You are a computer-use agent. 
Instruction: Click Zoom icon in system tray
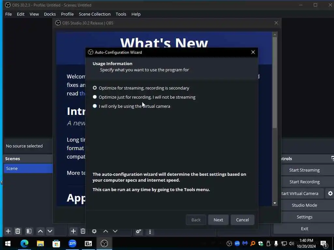[237, 243]
